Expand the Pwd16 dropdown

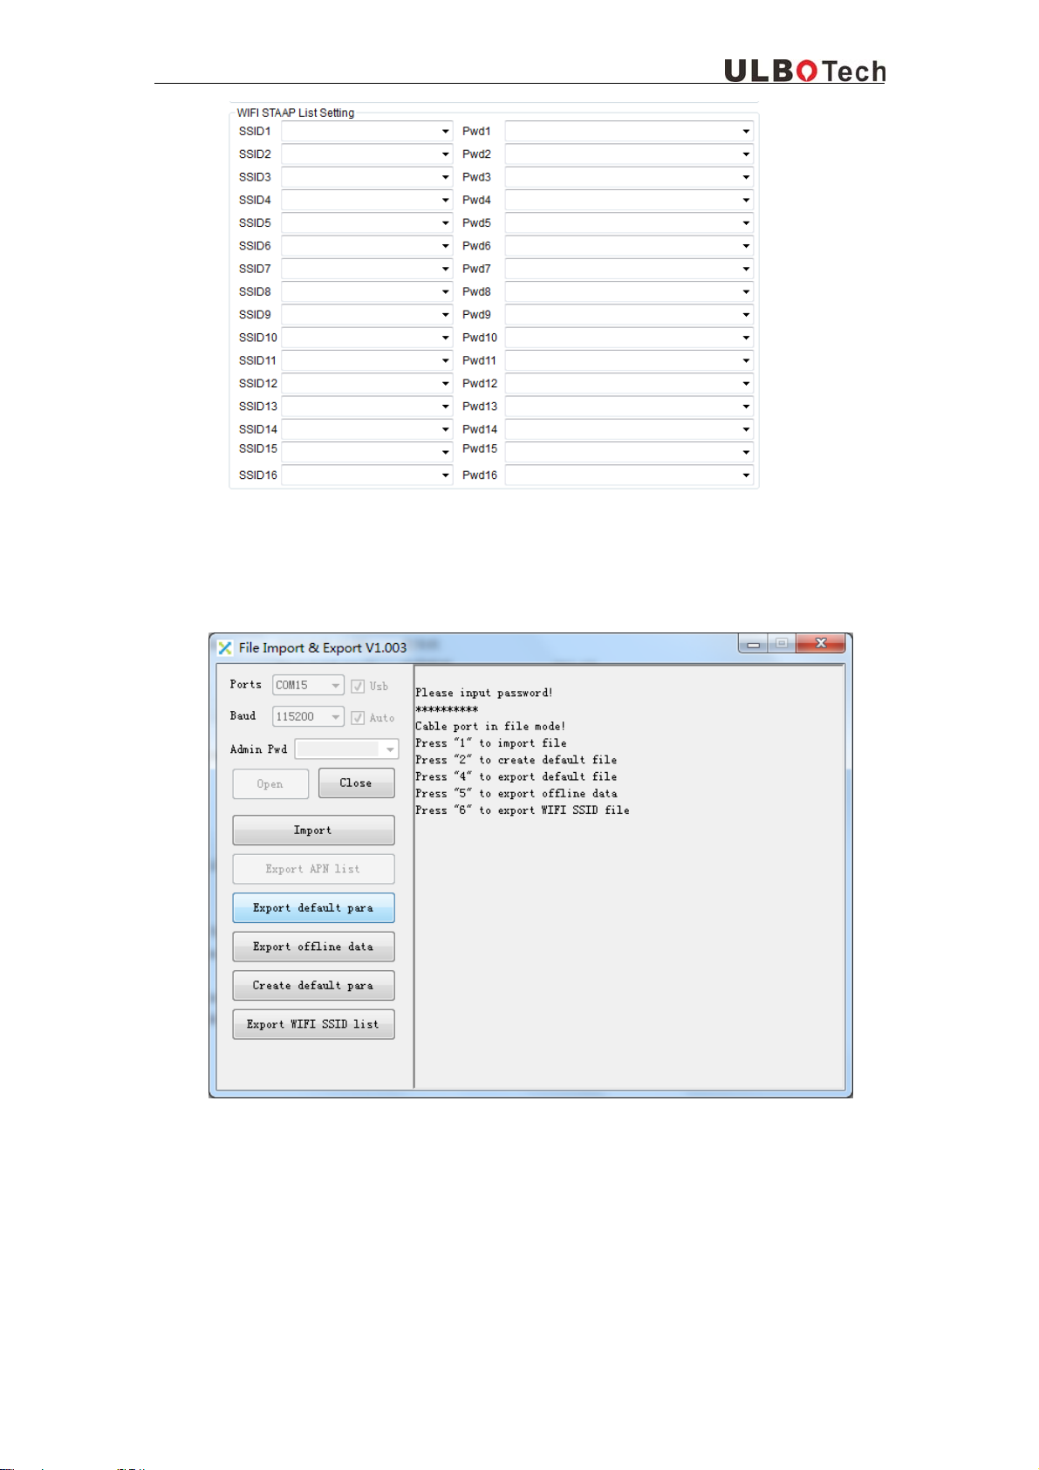746,475
